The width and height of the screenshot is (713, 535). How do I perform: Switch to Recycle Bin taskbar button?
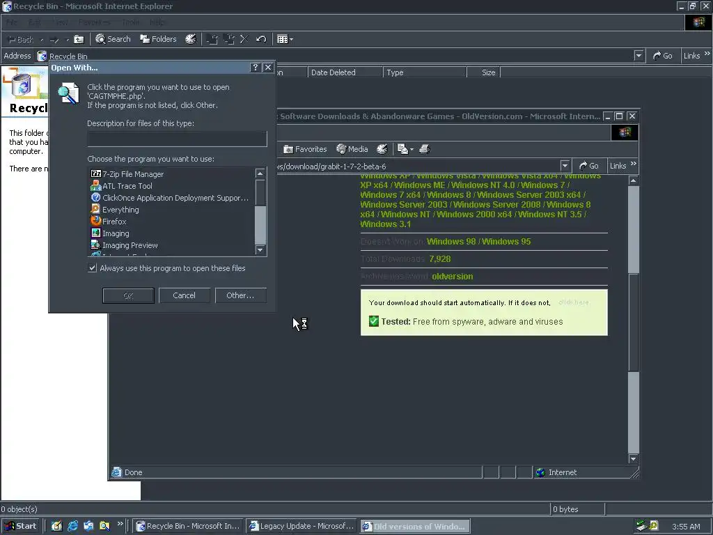(x=189, y=527)
